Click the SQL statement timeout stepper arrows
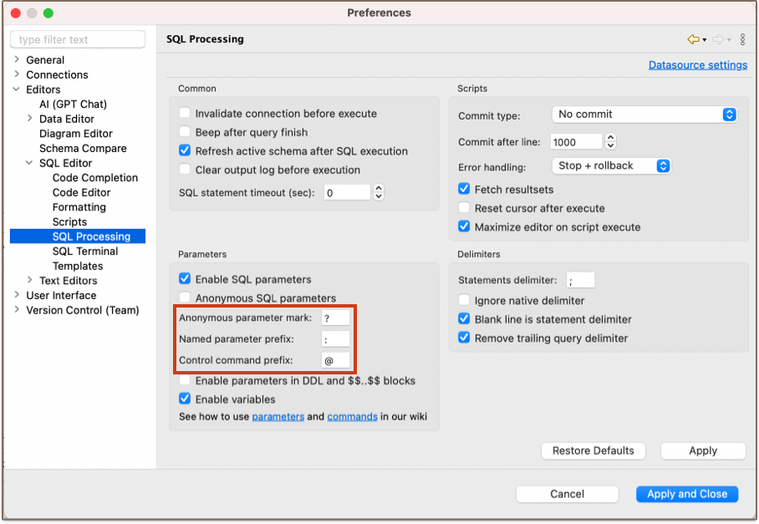Viewport: 759px width, 524px height. pyautogui.click(x=379, y=193)
